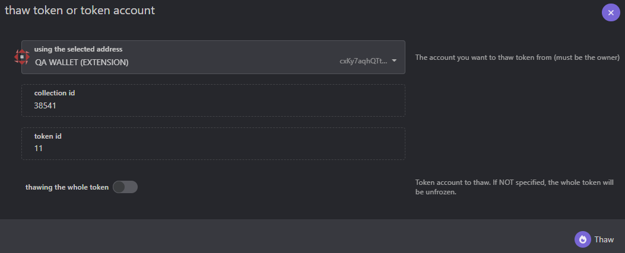
Task: Click the 'thawing the whole token' label
Action: point(67,187)
